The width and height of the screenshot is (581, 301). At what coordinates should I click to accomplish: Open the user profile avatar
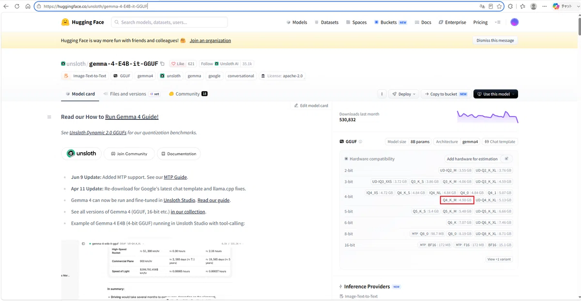click(x=515, y=22)
